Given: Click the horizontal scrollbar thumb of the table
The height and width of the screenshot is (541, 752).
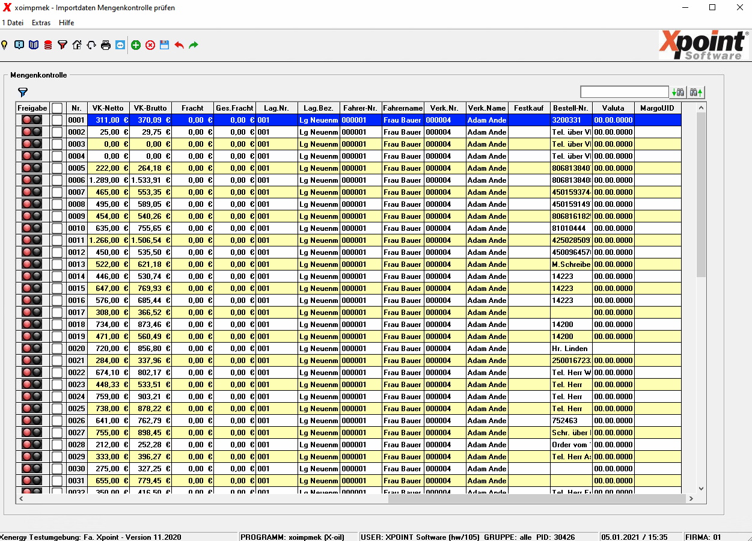Looking at the screenshot, I should (536, 498).
